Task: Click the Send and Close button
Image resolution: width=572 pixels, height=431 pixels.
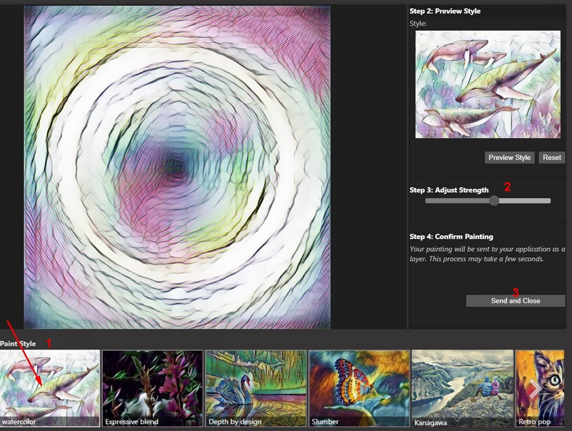Action: [515, 301]
